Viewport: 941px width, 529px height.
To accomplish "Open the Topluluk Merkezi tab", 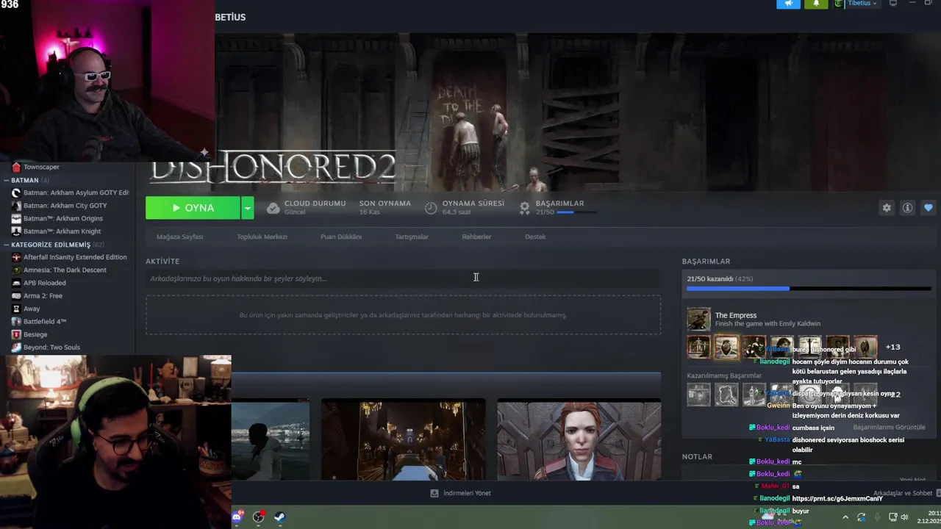I will (262, 237).
